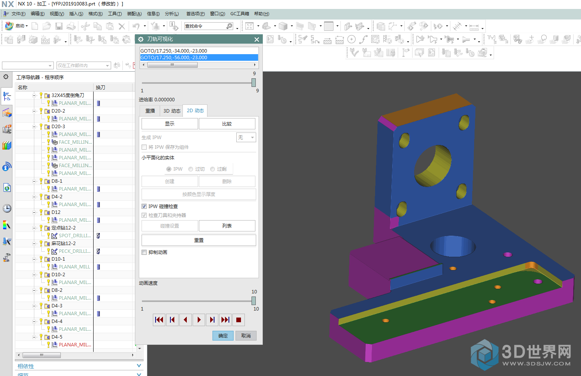Open the 仅在工作部件内 filter dropdown
Viewport: 581px width, 376px height.
(83, 65)
